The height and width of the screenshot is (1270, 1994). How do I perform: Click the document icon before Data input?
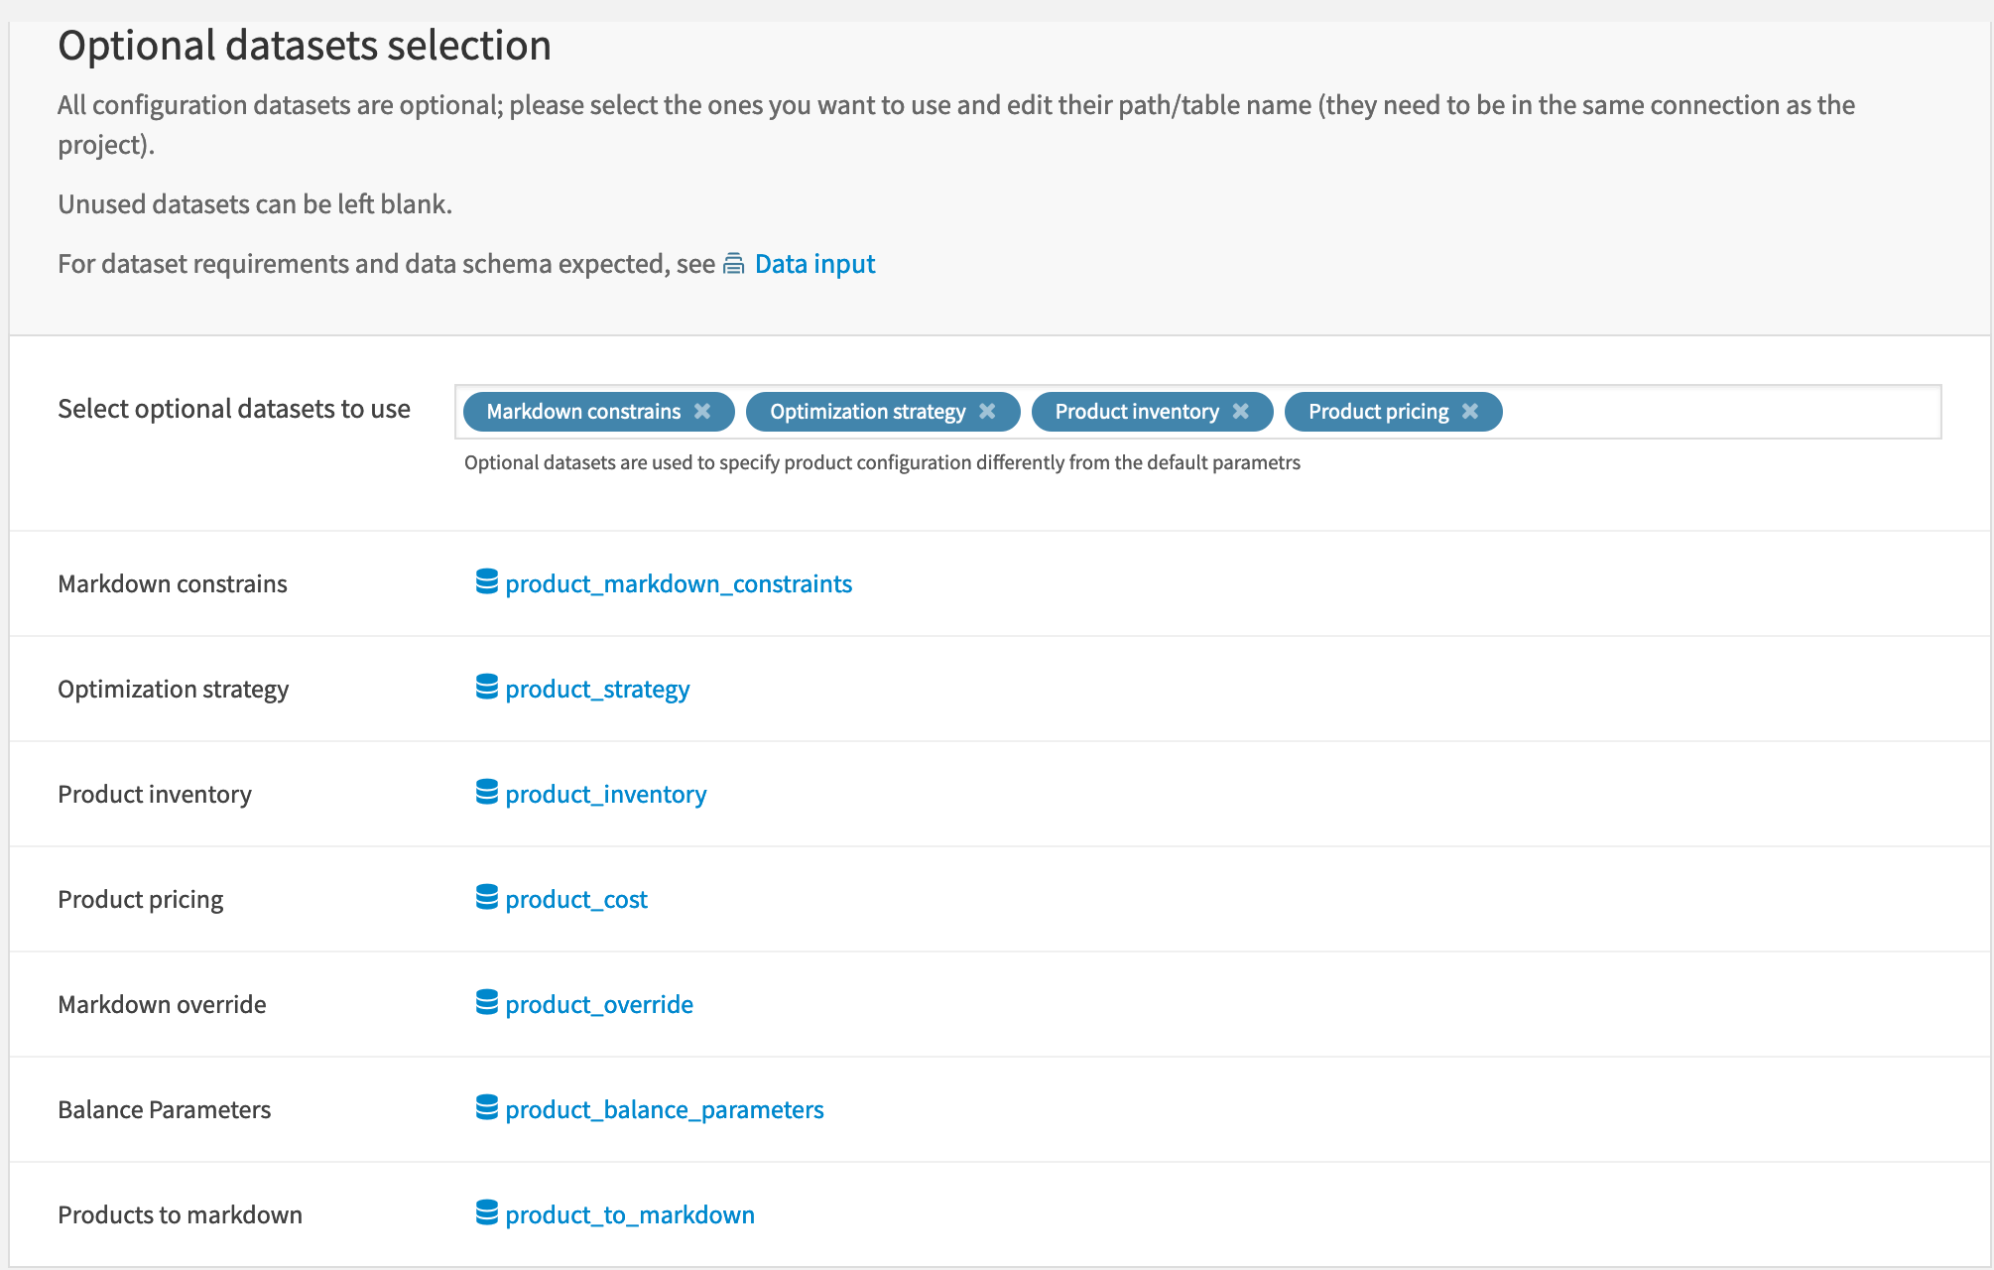[732, 264]
